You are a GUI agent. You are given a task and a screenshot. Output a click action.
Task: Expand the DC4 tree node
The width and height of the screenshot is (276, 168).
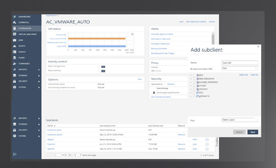(x=191, y=75)
